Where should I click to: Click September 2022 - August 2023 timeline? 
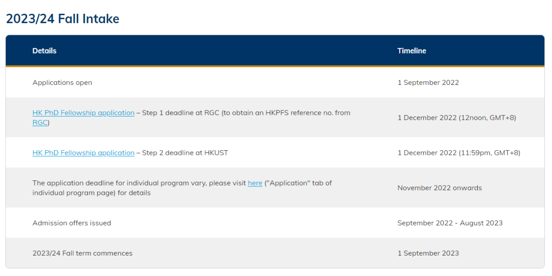coord(450,223)
